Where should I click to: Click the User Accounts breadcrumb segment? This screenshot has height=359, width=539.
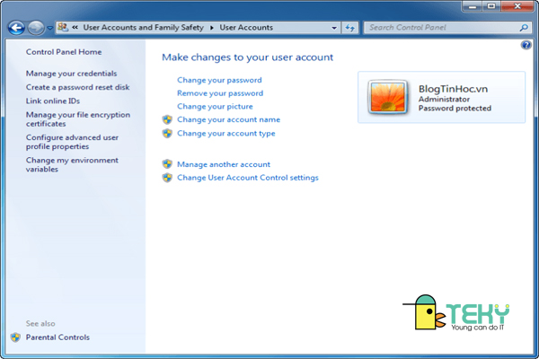pos(246,28)
